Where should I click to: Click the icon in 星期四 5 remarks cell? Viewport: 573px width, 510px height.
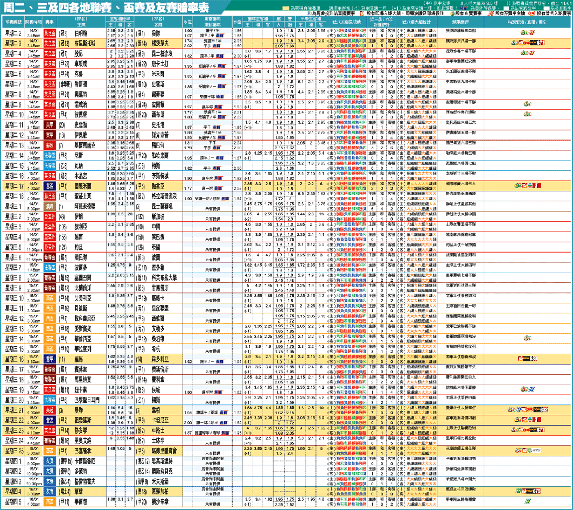(x=528, y=501)
